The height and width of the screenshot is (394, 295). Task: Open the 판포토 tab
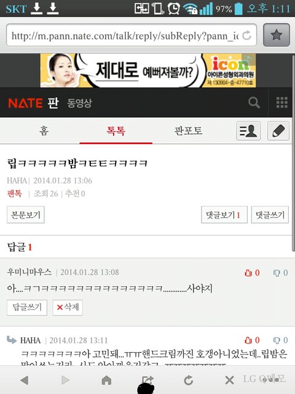[x=189, y=131]
